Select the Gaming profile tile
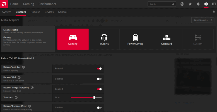Viewport: 217px width, 112px height. [73, 39]
